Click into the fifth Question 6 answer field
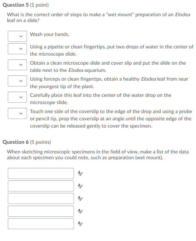This screenshot has height=241, width=196. (x=41, y=224)
